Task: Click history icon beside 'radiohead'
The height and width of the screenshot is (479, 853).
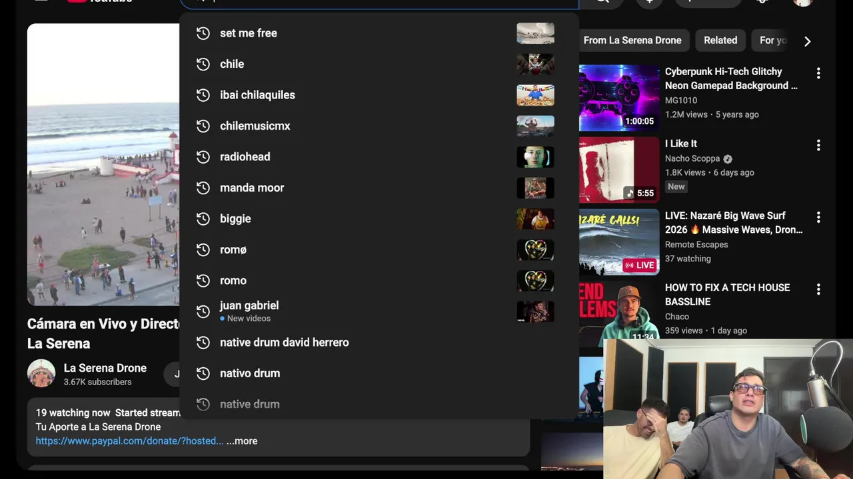Action: point(203,157)
